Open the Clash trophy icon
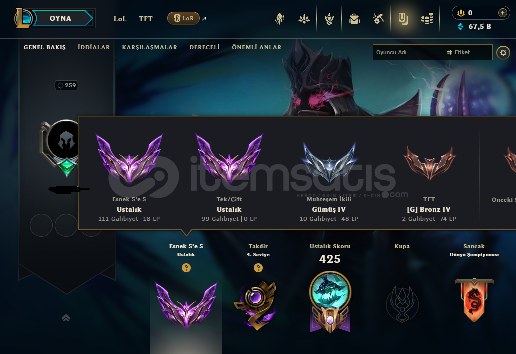The height and width of the screenshot is (354, 516). click(329, 19)
